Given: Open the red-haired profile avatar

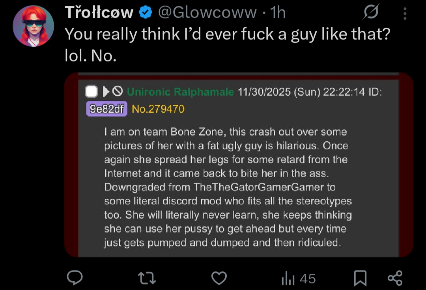Looking at the screenshot, I should pyautogui.click(x=33, y=26).
